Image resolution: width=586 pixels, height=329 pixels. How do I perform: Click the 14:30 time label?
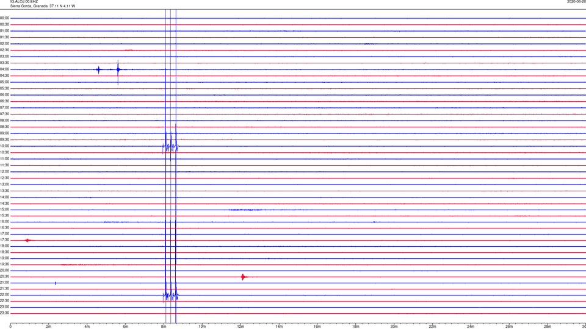(5, 203)
